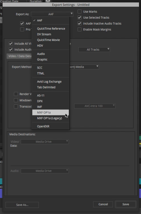The height and width of the screenshot is (214, 141).
Task: Open the All Tracks dropdown
Action: pyautogui.click(x=94, y=49)
